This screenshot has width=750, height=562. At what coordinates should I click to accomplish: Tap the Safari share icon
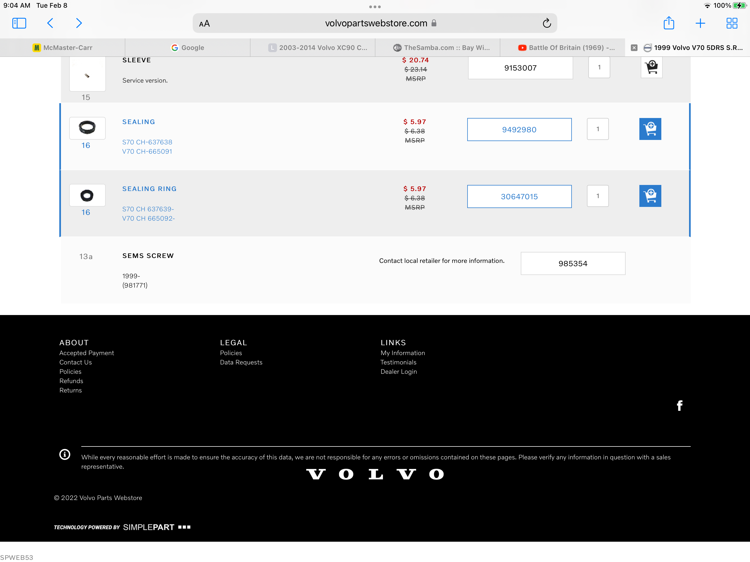click(669, 23)
